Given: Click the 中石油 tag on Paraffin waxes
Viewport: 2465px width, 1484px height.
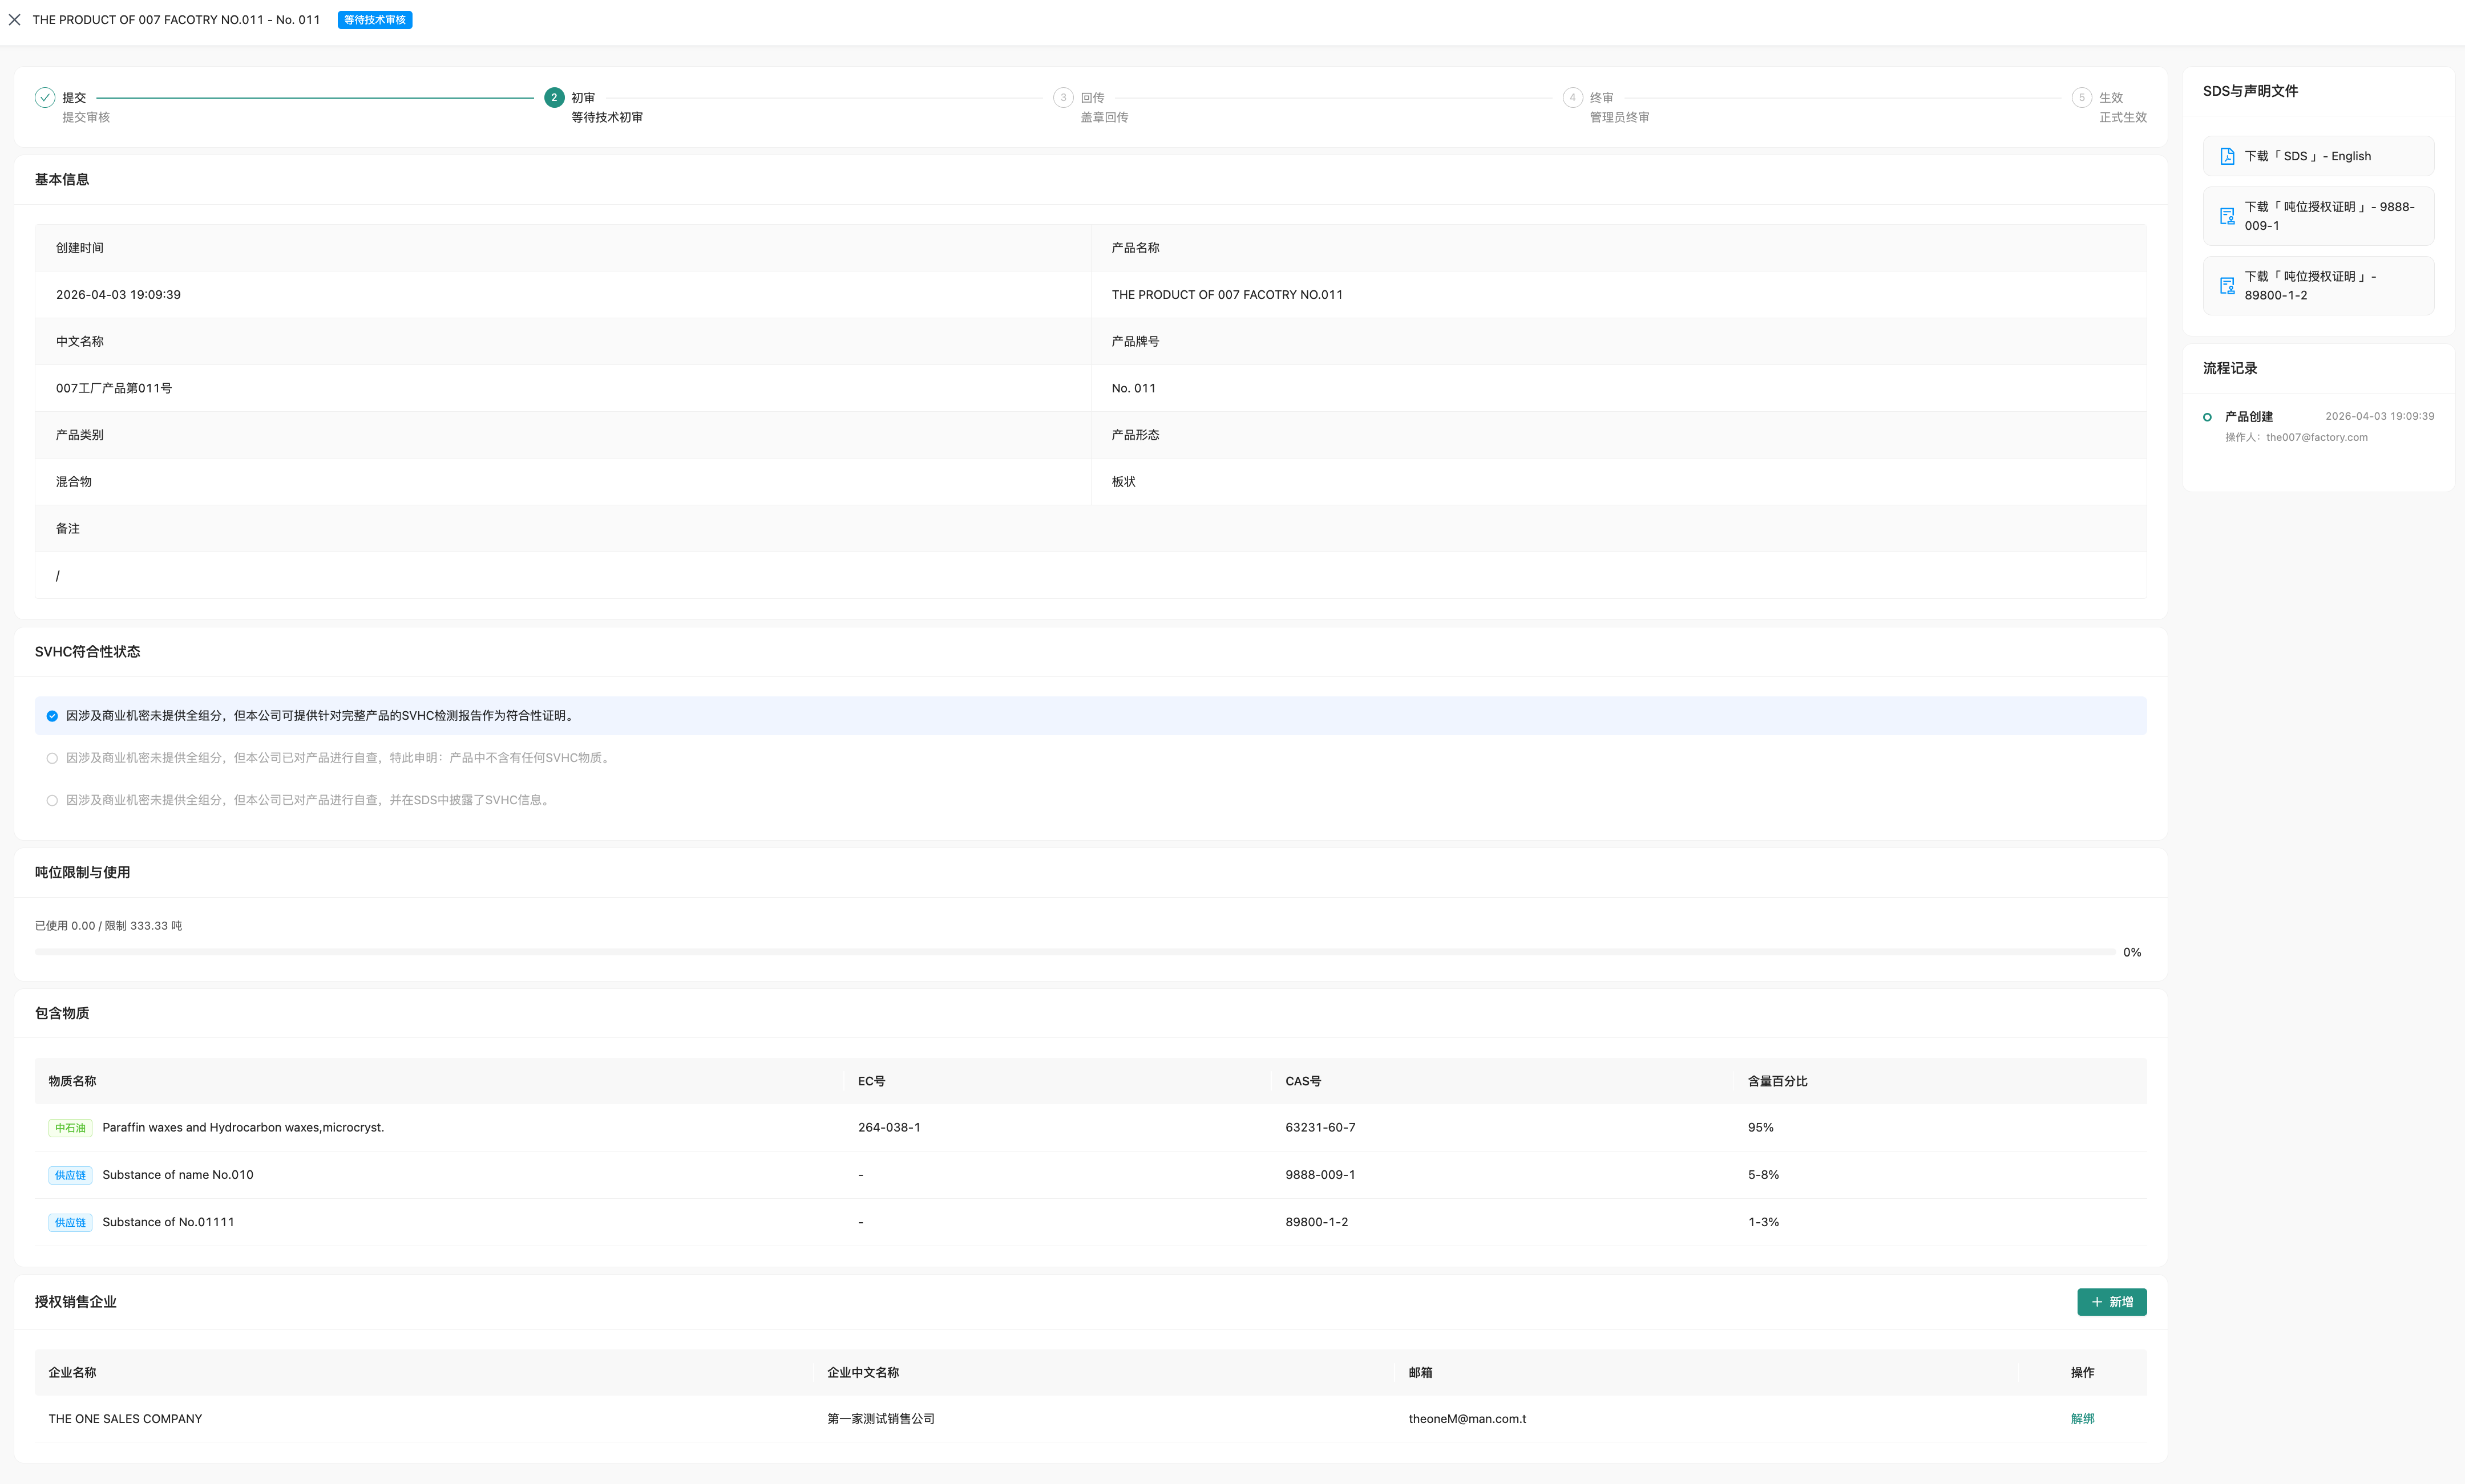Looking at the screenshot, I should (x=70, y=1128).
